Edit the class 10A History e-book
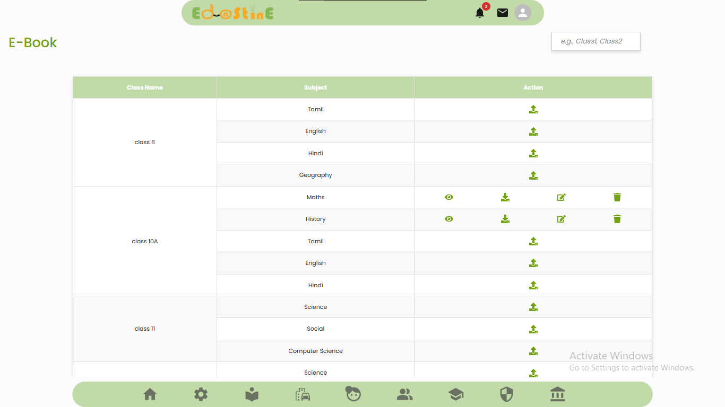Screen dimensions: 725x407 [x=561, y=219]
